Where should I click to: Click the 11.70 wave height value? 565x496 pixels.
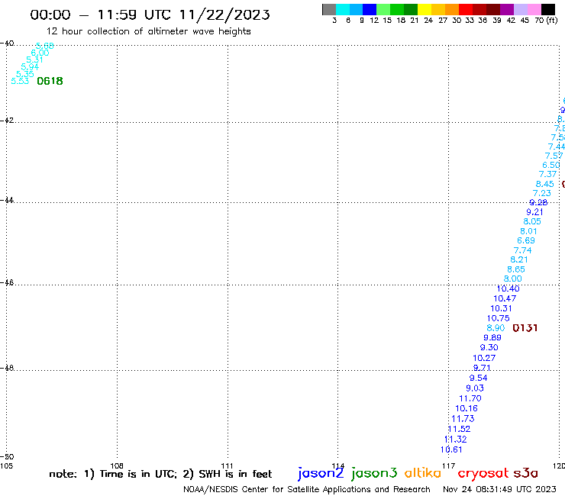point(470,398)
